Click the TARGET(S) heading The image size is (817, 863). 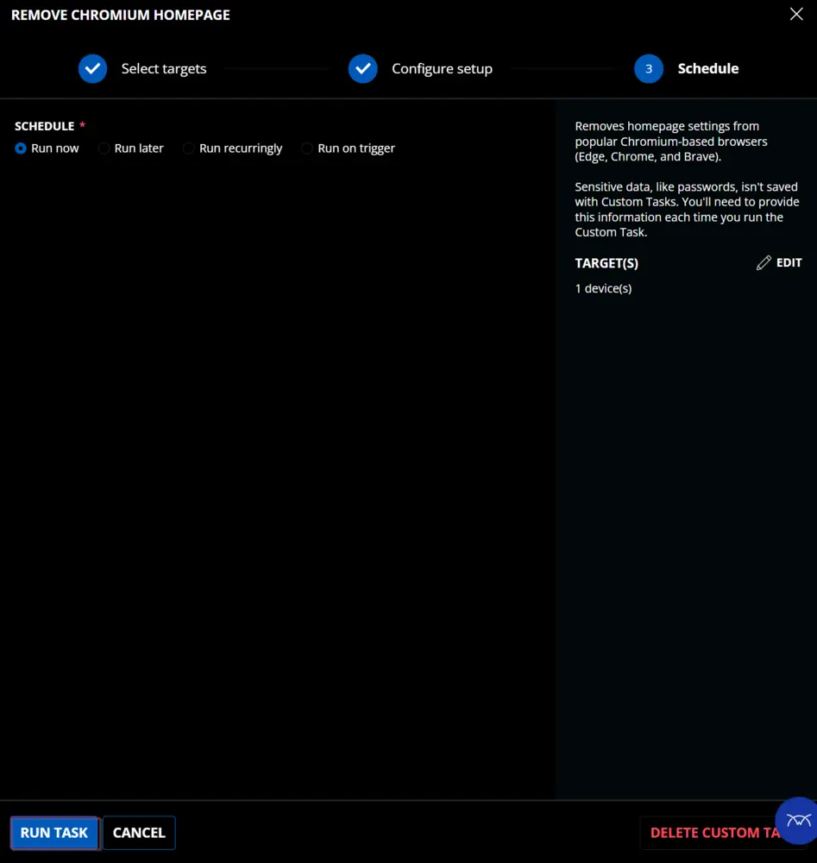point(606,263)
